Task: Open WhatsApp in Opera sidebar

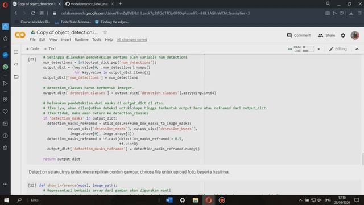Action: tap(5, 67)
